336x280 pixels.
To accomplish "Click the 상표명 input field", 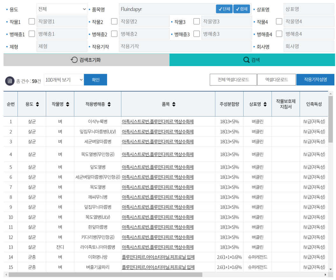I will pos(309,9).
